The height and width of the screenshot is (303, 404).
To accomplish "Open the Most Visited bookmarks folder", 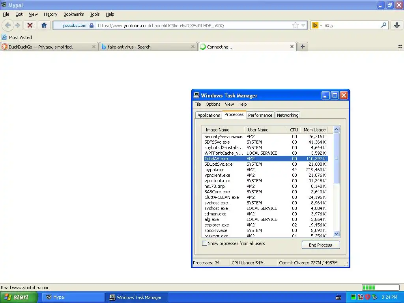I will [17, 37].
